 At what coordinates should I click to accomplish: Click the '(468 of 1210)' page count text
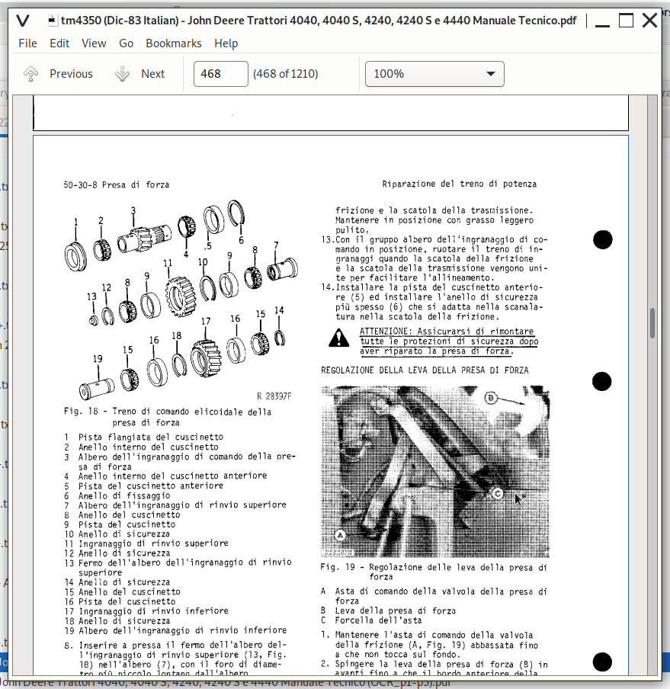286,74
